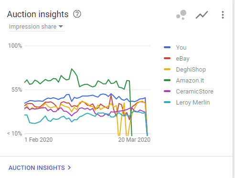Click the green Amazon.it line peak
The width and height of the screenshot is (235, 178).
[x=72, y=69]
